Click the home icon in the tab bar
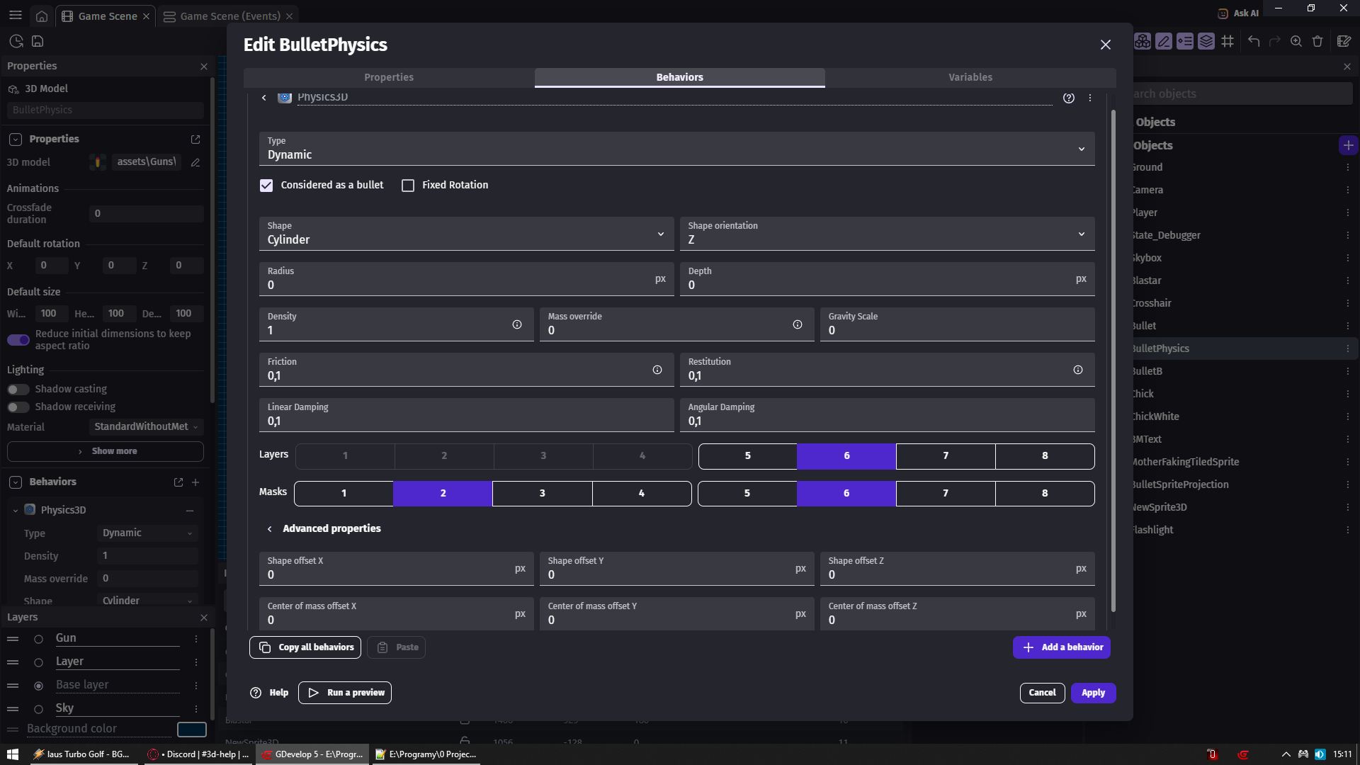This screenshot has height=765, width=1360. pos(42,16)
